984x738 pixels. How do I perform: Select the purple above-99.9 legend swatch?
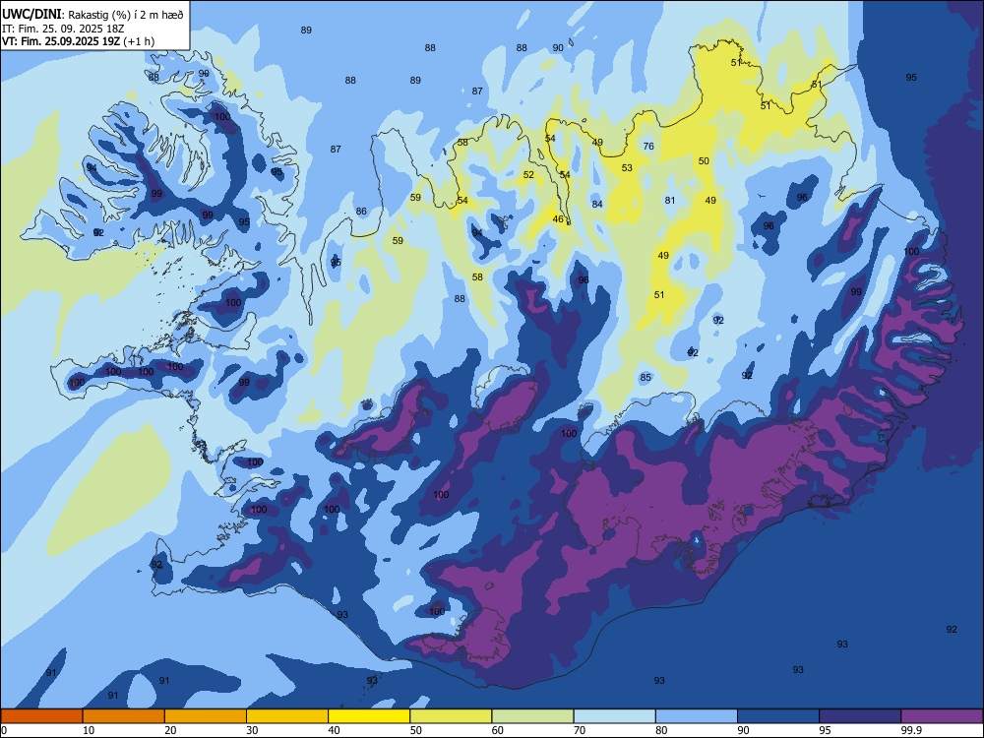942,716
